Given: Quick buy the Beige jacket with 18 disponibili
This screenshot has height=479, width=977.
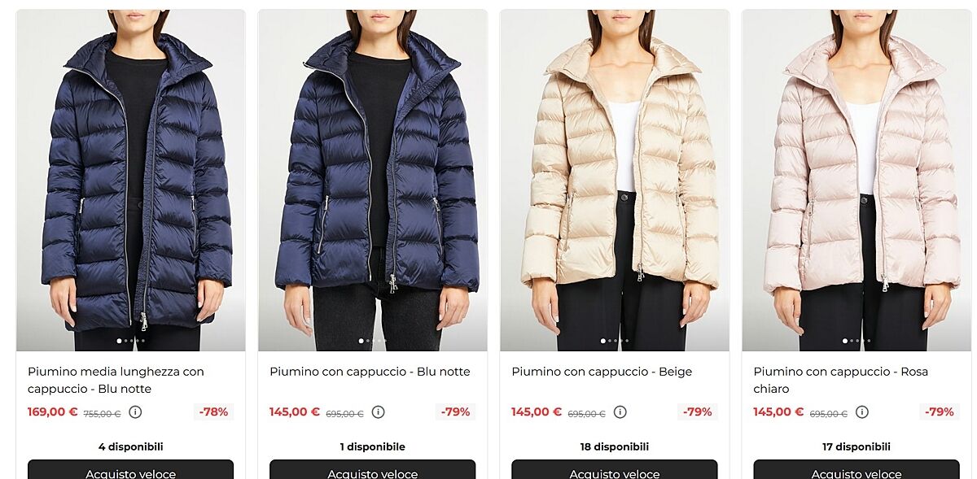Looking at the screenshot, I should coord(615,470).
